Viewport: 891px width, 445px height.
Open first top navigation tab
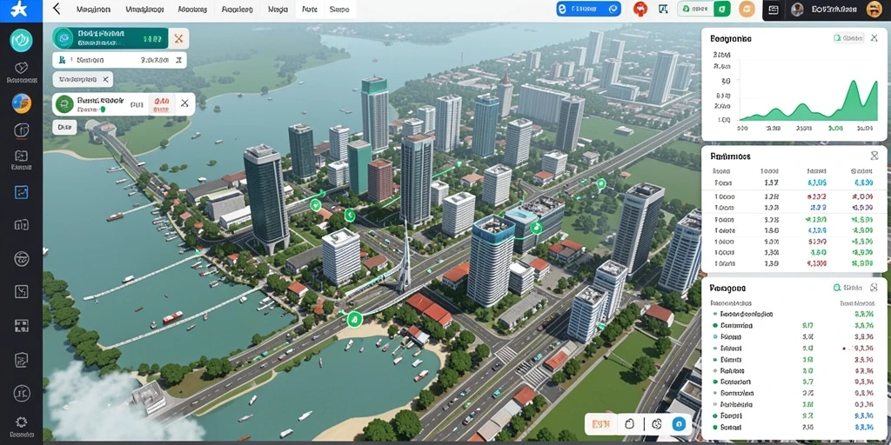(92, 10)
